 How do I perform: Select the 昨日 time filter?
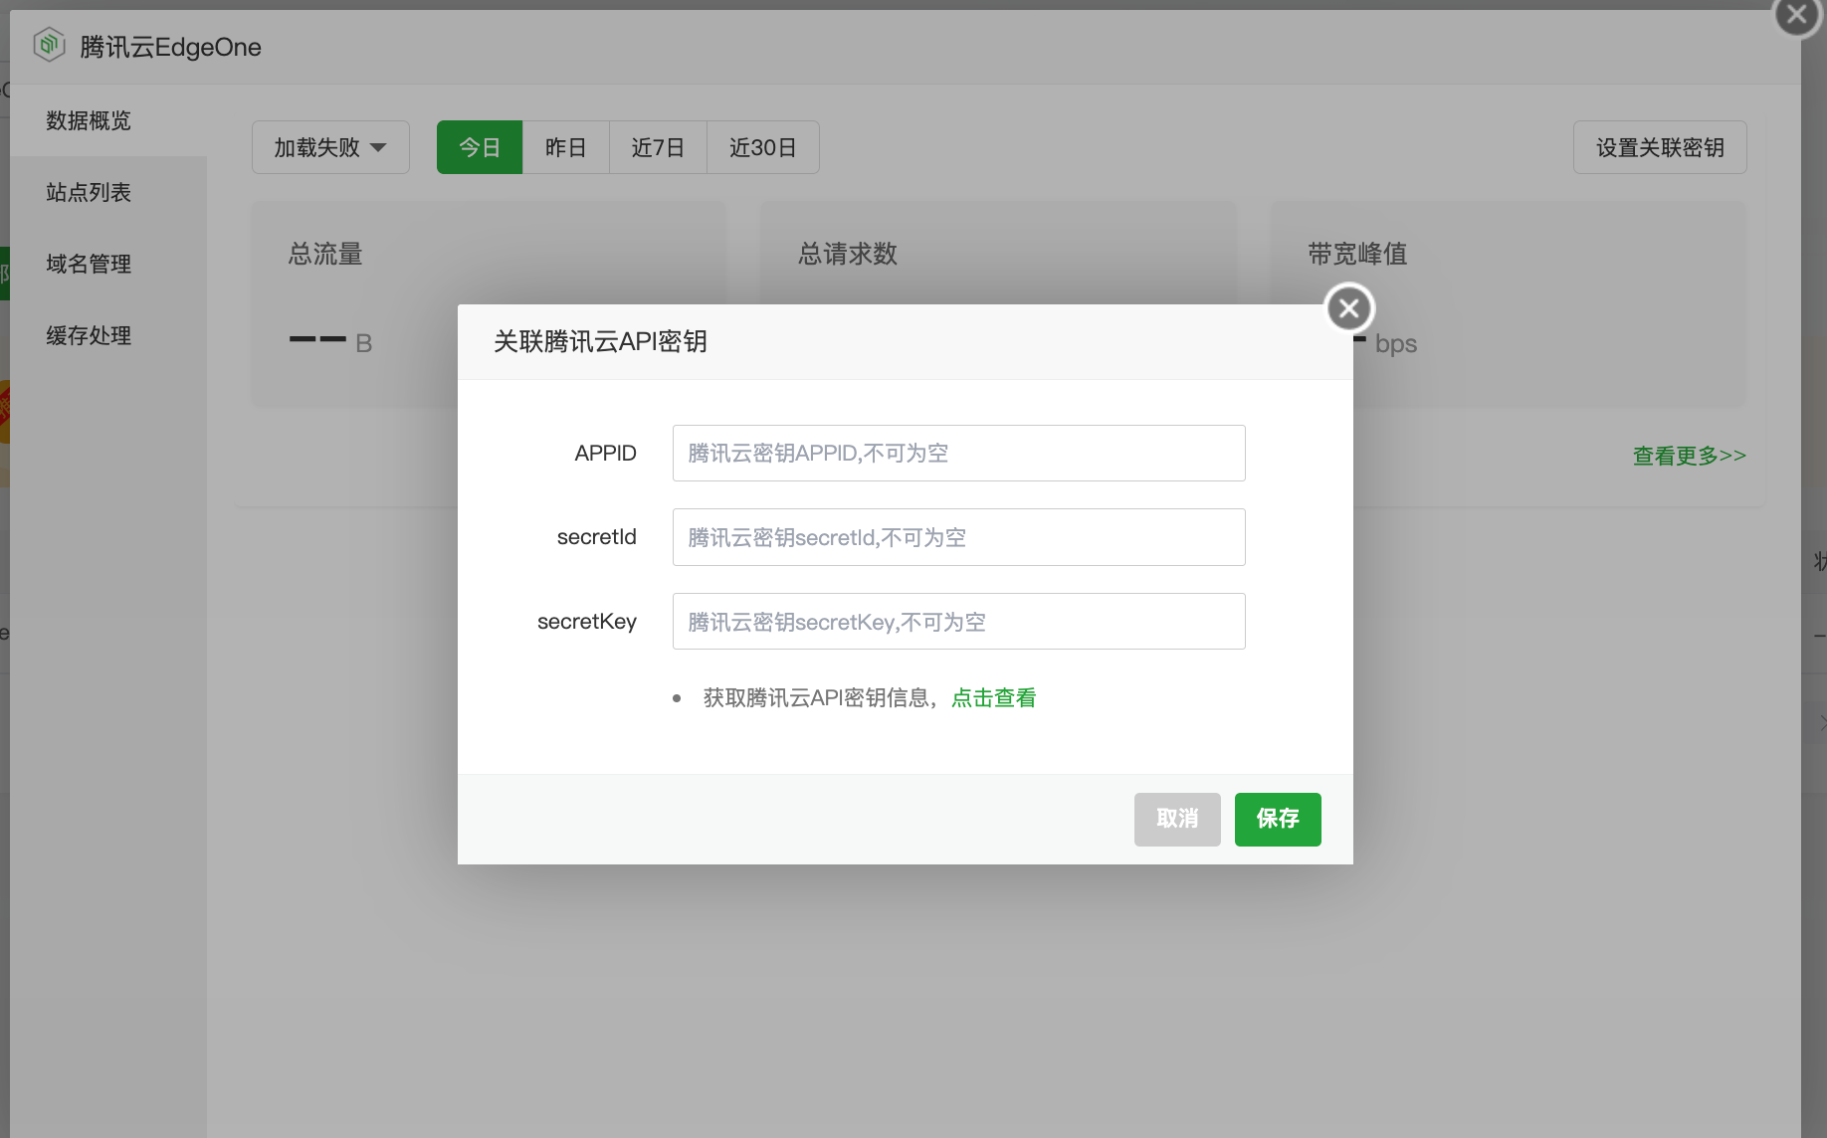pos(564,146)
